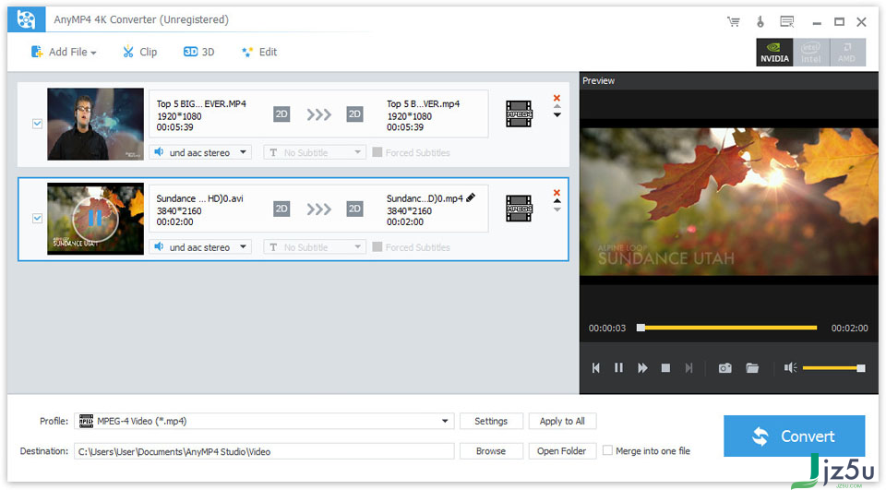This screenshot has width=886, height=490.
Task: Click source 2D badge for Top 5 BIG
Action: [281, 114]
